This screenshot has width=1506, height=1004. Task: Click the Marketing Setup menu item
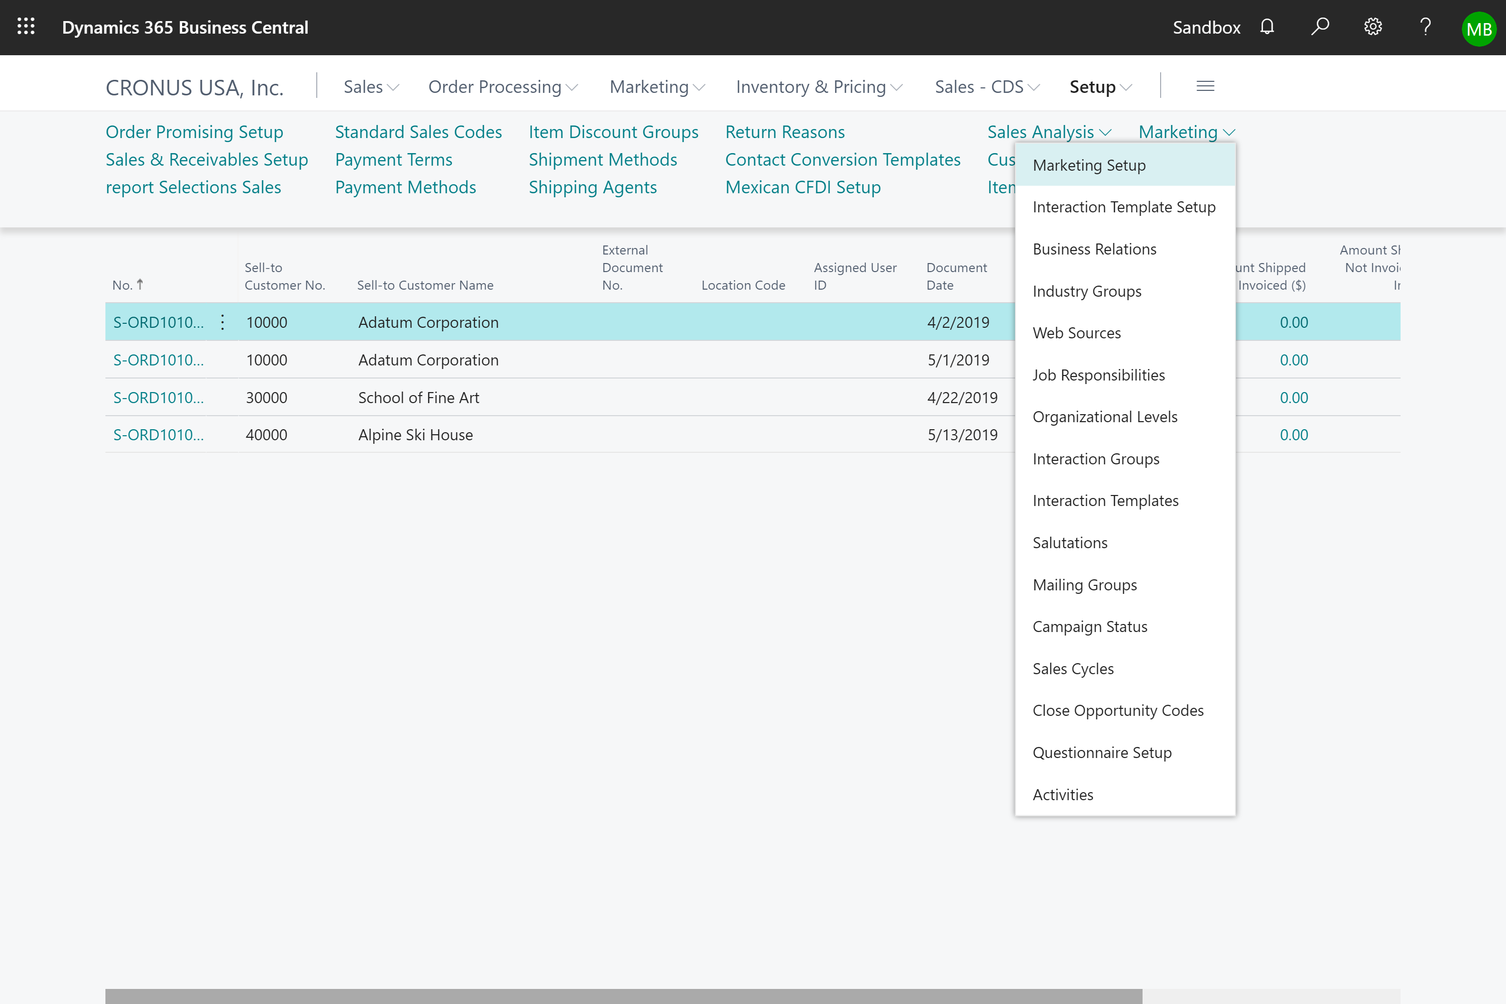(x=1088, y=165)
